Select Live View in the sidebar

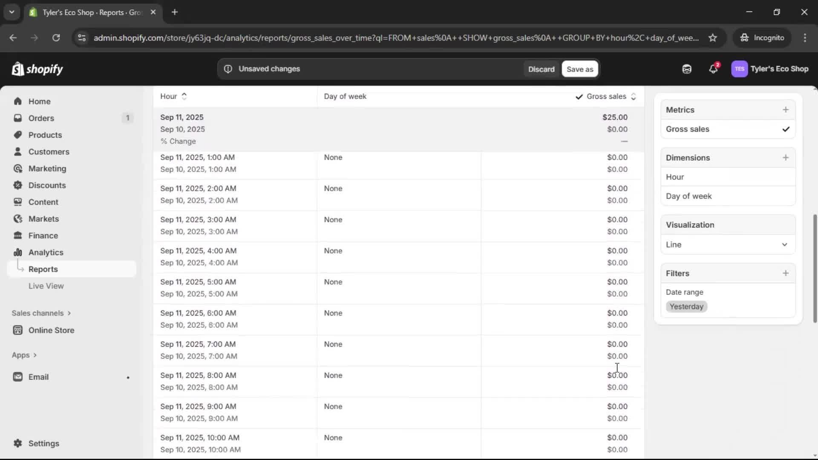click(x=46, y=286)
